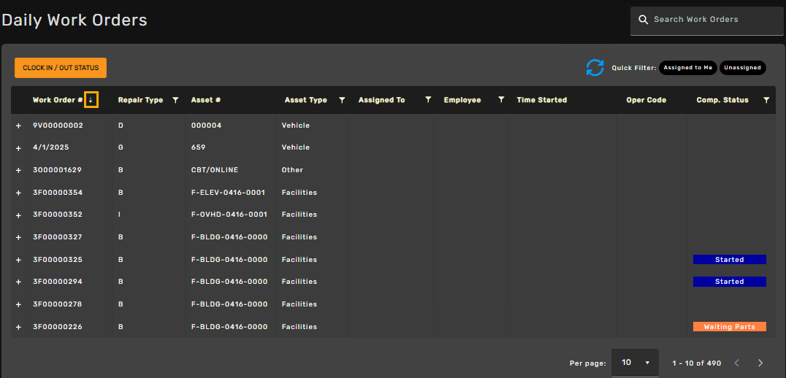Focus the Search Work Orders field

click(707, 20)
